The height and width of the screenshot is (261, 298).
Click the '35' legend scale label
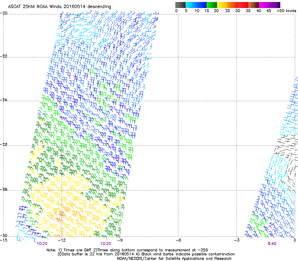coord(248,11)
